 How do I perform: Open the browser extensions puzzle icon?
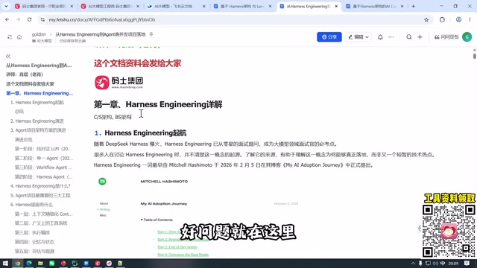pos(442,20)
